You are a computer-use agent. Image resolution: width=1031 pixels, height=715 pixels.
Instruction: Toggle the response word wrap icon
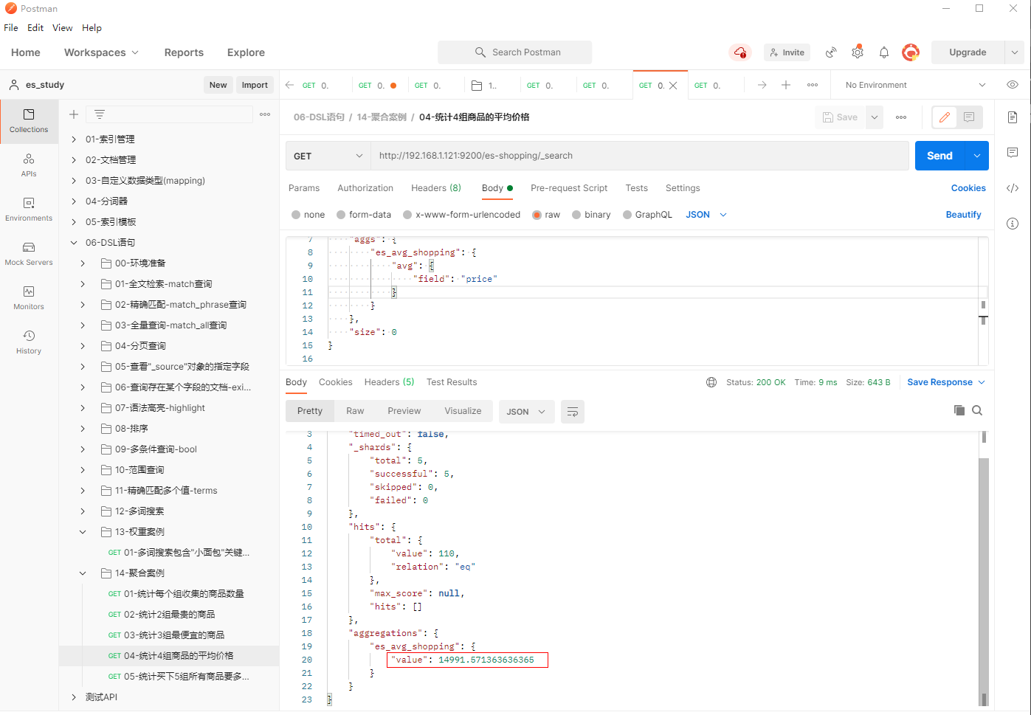click(x=572, y=412)
